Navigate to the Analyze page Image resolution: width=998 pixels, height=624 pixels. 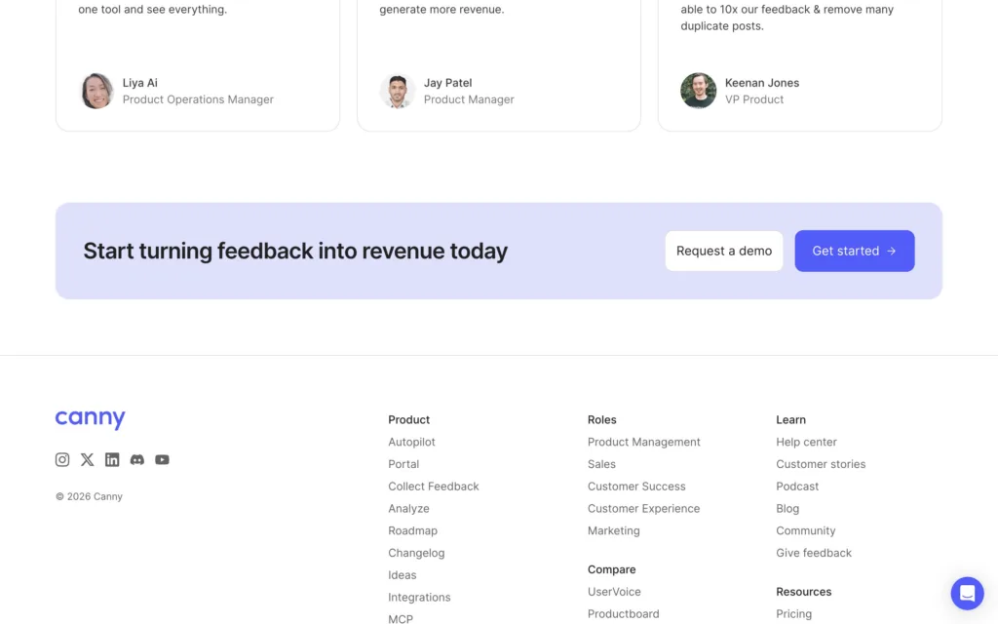[x=408, y=509]
